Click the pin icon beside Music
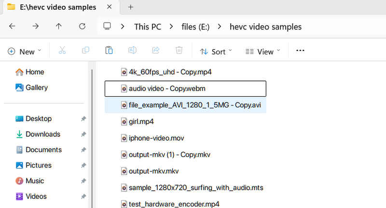 tap(83, 181)
